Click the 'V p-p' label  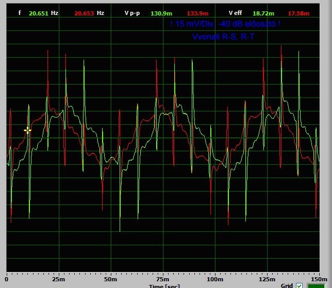pyautogui.click(x=132, y=13)
